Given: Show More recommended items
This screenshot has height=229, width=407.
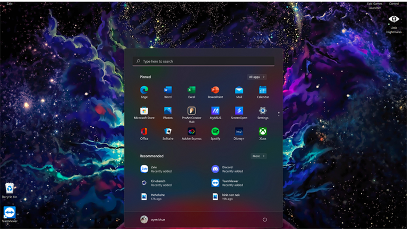Looking at the screenshot, I should (259, 156).
